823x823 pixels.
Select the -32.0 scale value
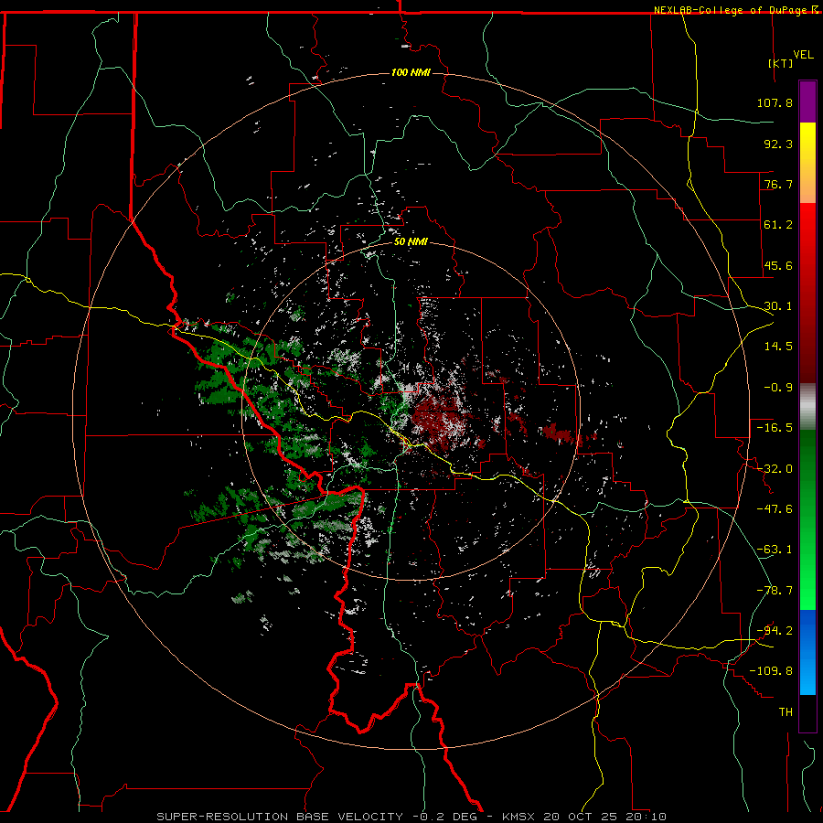[775, 469]
